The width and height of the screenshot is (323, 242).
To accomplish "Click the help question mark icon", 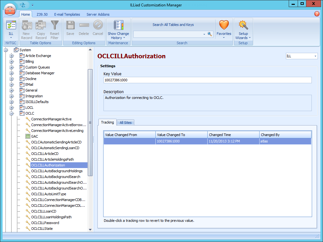I will pos(317,14).
